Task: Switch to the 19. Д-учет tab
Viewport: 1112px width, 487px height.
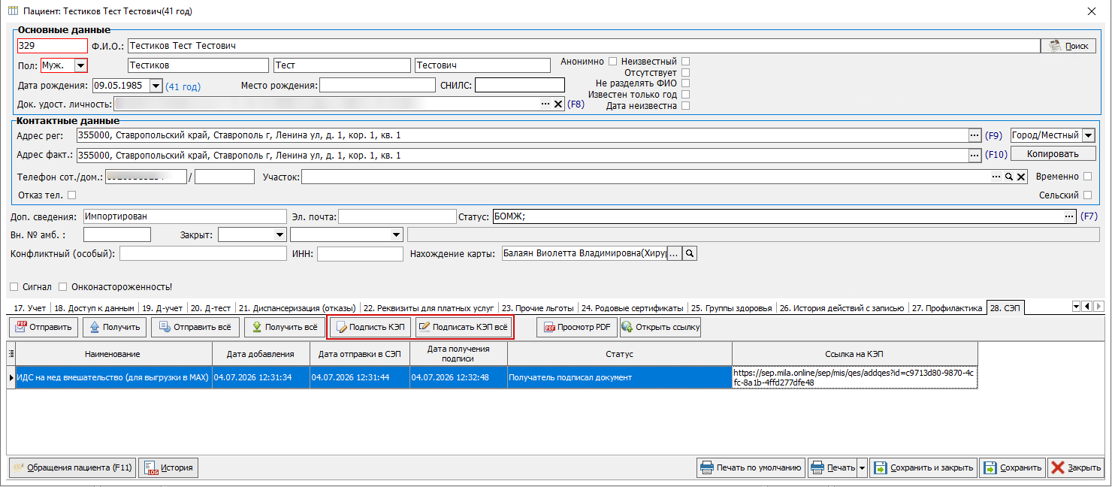Action: tap(163, 308)
